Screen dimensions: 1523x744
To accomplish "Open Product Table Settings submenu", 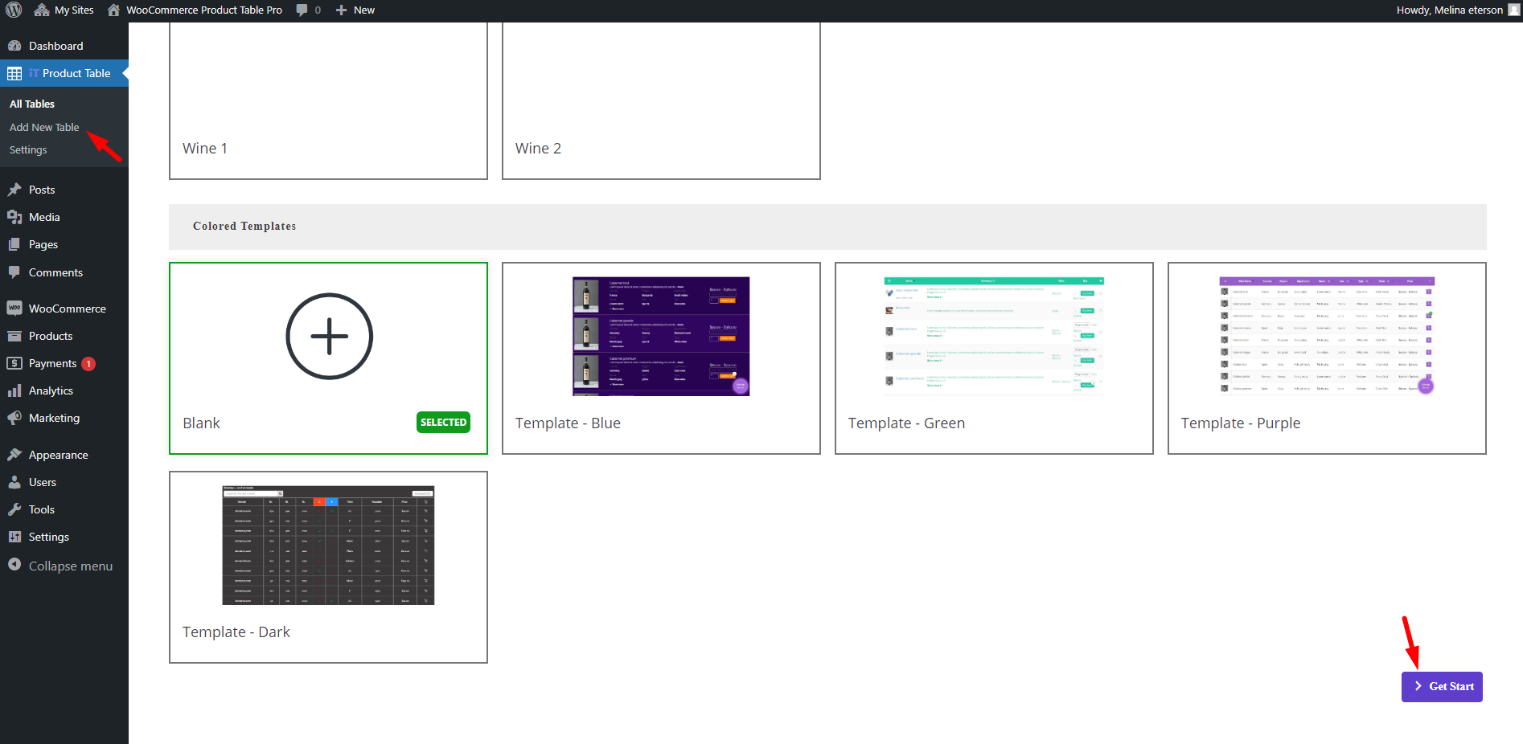I will pos(28,149).
